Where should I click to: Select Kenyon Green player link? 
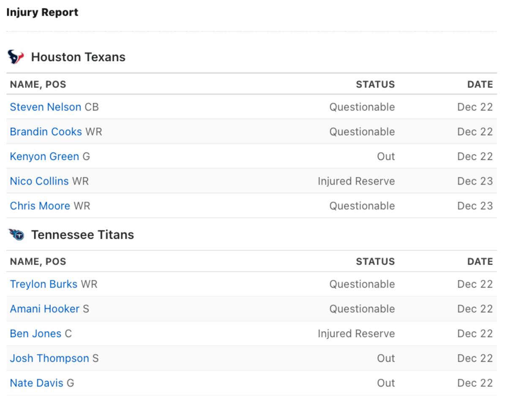coord(44,156)
